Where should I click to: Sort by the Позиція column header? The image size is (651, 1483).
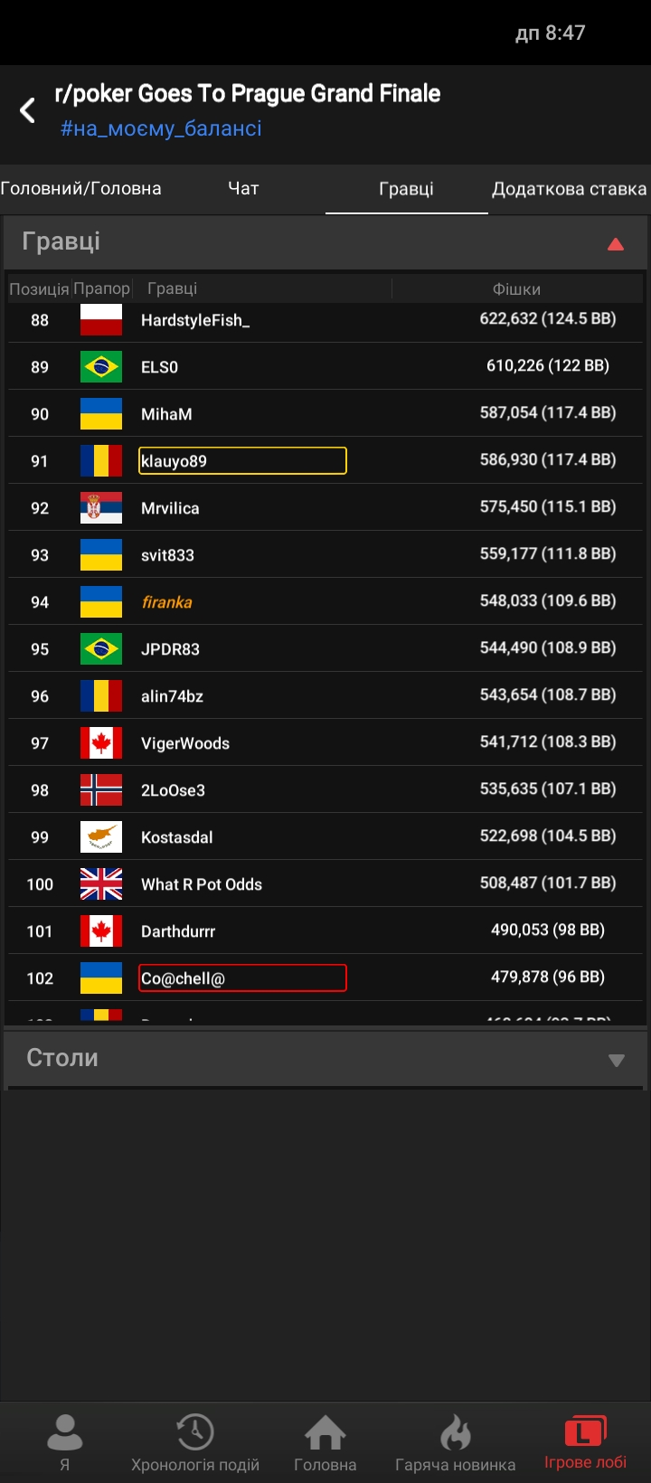point(39,289)
